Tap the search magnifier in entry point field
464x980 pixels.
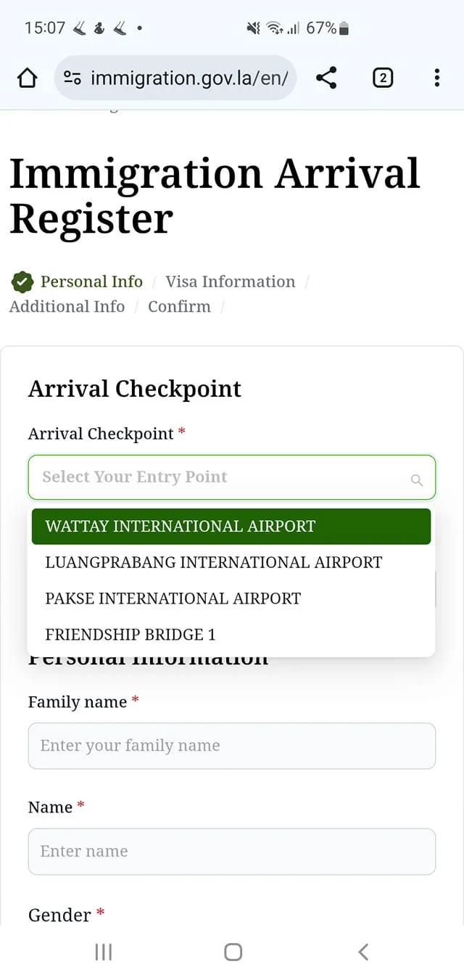pyautogui.click(x=416, y=479)
